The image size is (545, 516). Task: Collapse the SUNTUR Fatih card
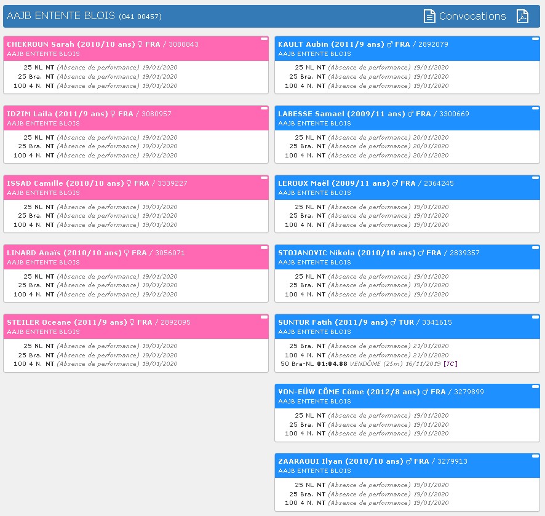[535, 317]
